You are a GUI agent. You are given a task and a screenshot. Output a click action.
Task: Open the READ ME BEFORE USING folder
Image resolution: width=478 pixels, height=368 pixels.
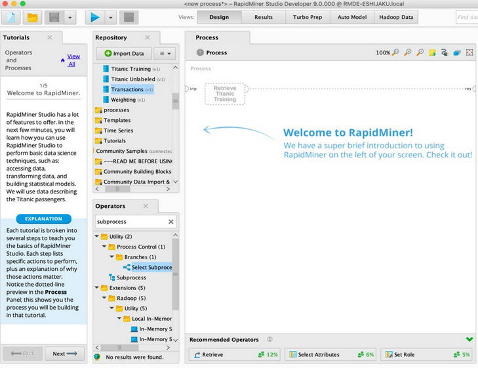pyautogui.click(x=133, y=161)
